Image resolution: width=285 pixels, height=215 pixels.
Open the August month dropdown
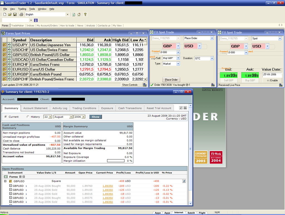point(71,117)
